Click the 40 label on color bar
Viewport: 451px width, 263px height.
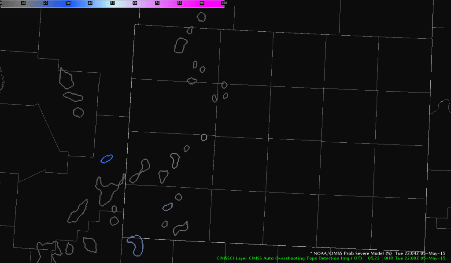[x=90, y=4]
